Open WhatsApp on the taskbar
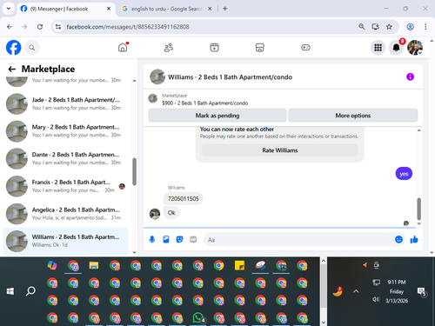Image resolution: width=435 pixels, height=326 pixels. 198,317
